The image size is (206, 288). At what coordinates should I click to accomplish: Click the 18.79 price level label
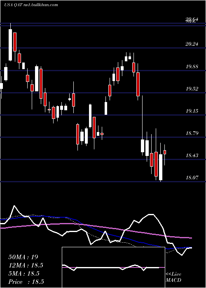[x=192, y=133]
